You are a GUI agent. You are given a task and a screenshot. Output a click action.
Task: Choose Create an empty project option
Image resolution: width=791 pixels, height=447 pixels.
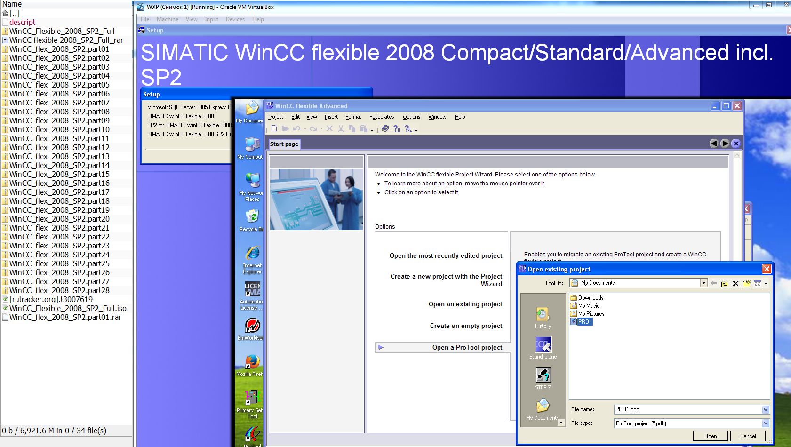(466, 326)
